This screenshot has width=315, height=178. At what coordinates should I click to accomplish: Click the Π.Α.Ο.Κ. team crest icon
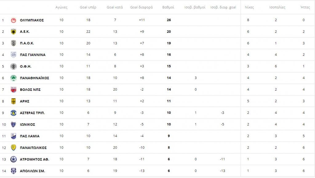(14, 43)
